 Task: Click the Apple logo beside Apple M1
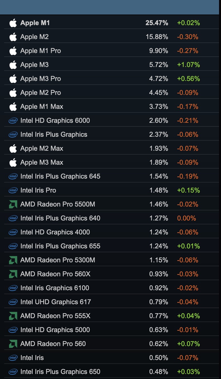pyautogui.click(x=13, y=23)
